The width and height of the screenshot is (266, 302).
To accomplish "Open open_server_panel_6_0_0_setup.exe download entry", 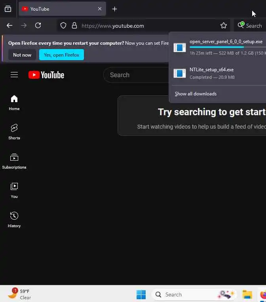I will [218, 47].
